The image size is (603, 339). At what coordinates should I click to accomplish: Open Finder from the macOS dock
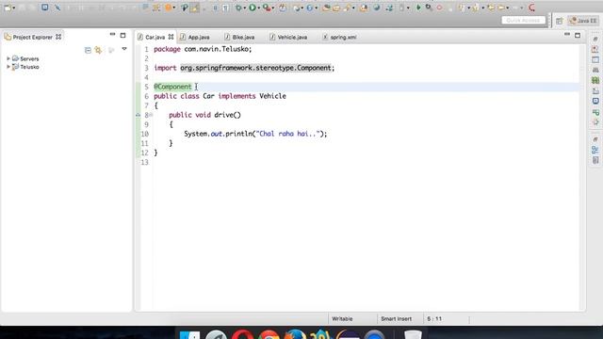[189, 335]
